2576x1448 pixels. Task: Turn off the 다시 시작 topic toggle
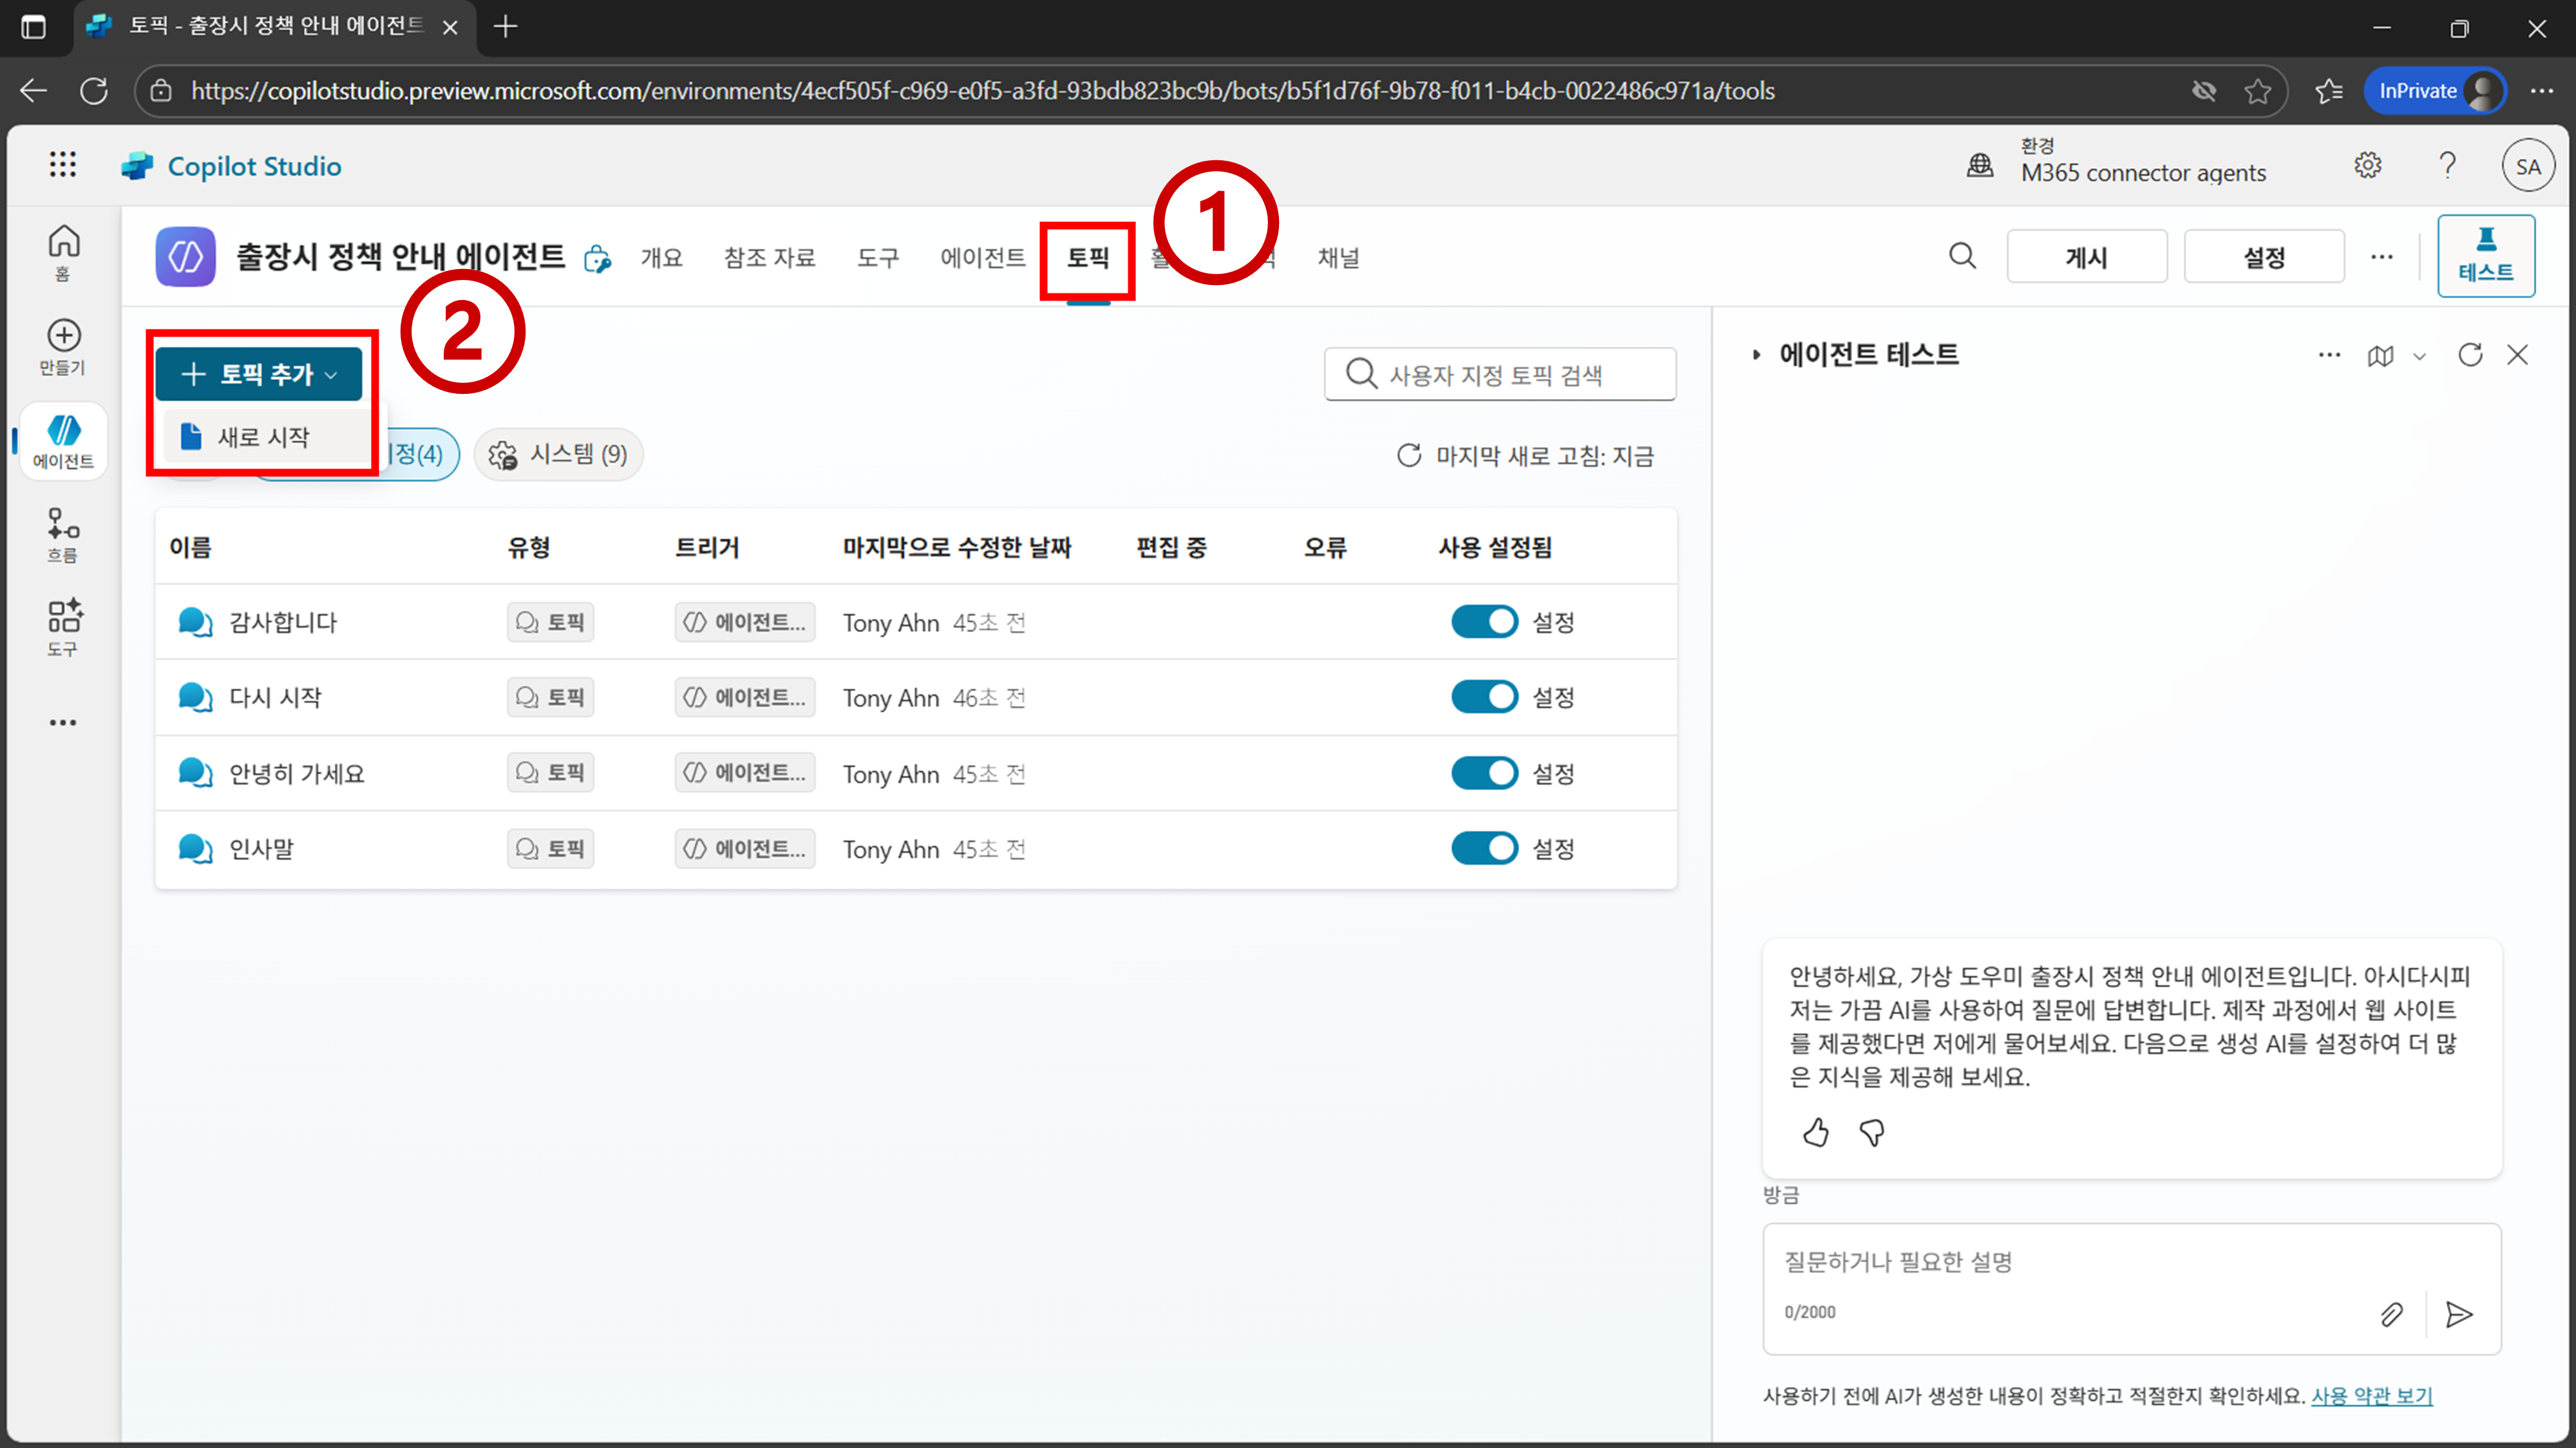click(x=1484, y=696)
